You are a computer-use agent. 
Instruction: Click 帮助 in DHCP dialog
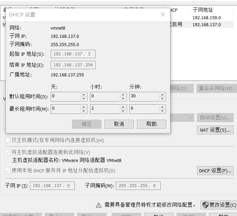coord(151,124)
